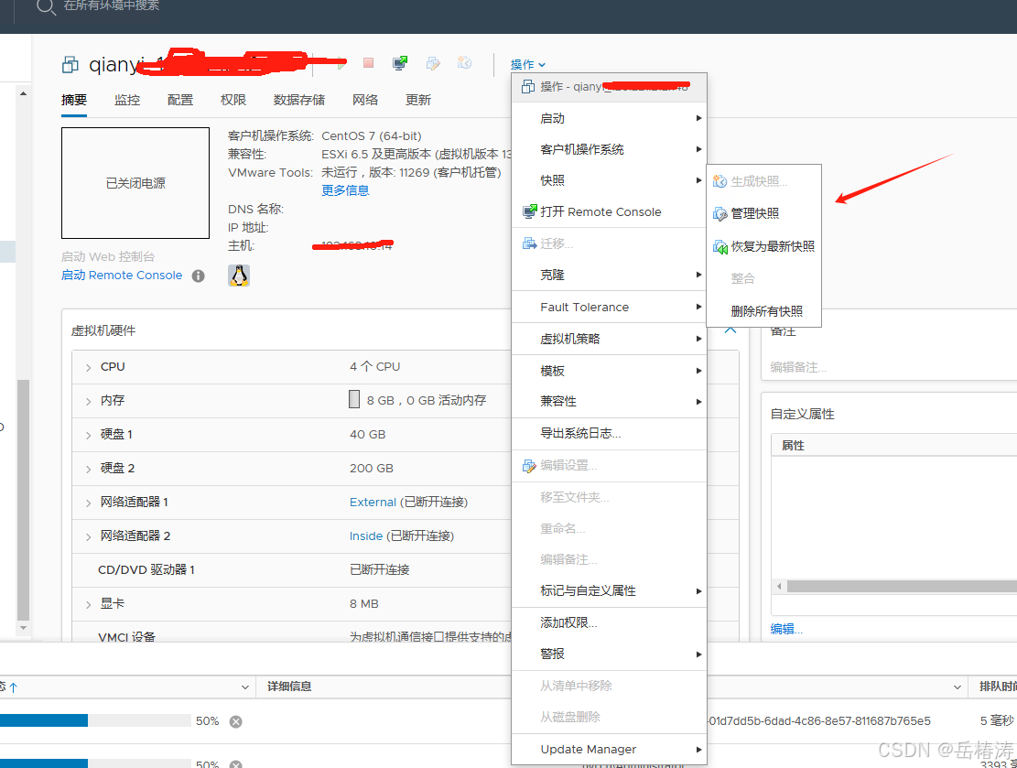Switch to the 权限 tab

coord(233,100)
